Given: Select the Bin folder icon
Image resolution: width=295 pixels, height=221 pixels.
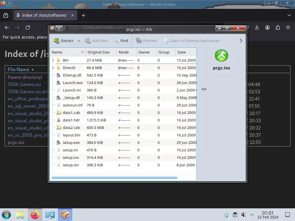Looking at the screenshot, I should click(x=58, y=60).
